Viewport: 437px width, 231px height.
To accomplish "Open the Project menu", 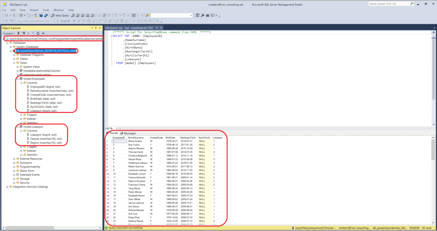I will [34, 9].
